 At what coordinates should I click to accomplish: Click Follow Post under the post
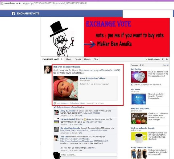tap(74, 103)
